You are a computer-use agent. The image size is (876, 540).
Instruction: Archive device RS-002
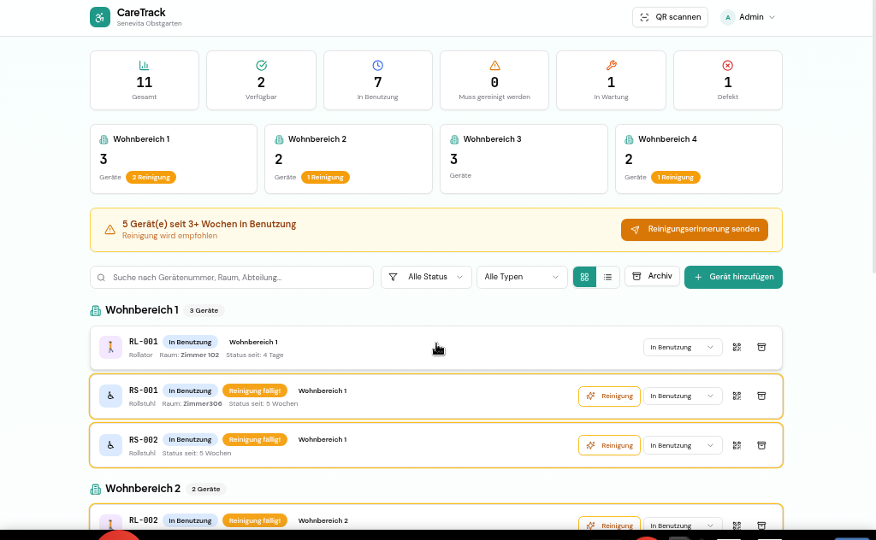click(x=761, y=445)
